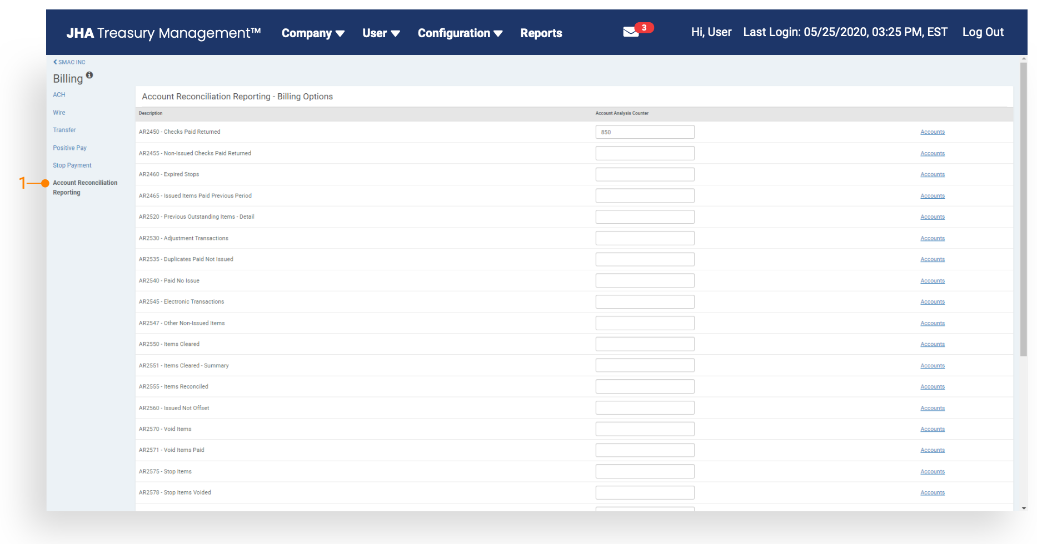Open the Configuration dropdown menu

(x=460, y=33)
